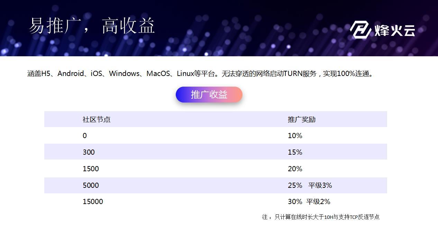
Task: Click the 30% reward value
Action: 295,202
